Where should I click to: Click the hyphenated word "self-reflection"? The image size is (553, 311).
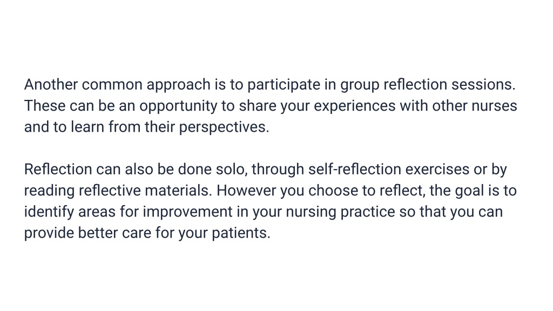coord(354,169)
